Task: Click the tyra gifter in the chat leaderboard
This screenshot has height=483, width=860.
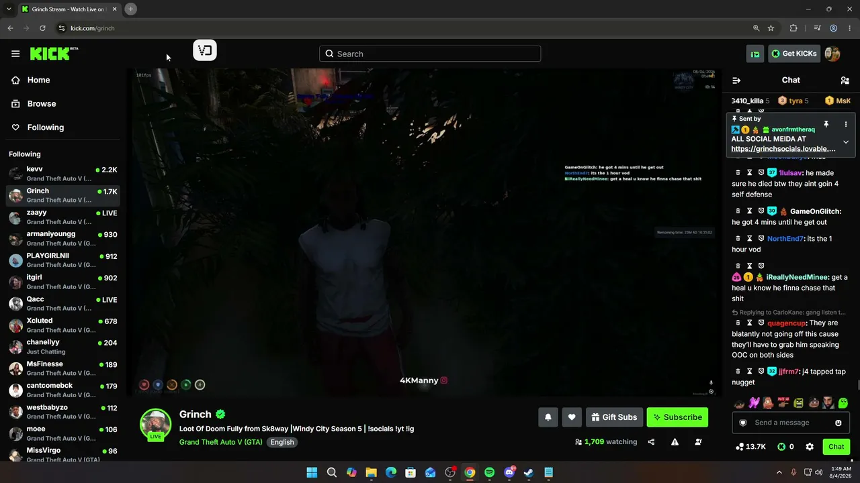Action: point(792,101)
